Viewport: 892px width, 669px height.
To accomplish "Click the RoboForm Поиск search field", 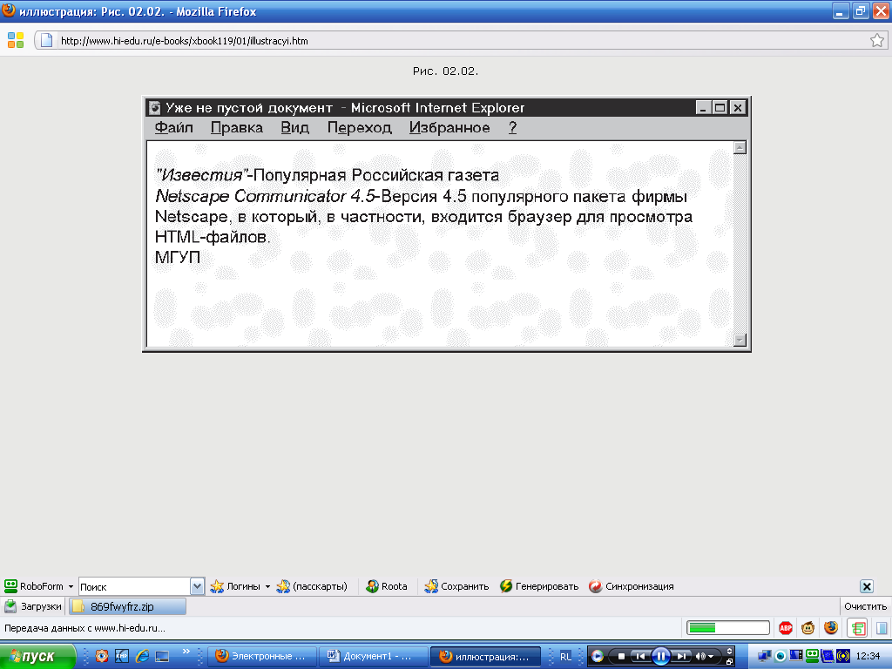I will tap(134, 586).
